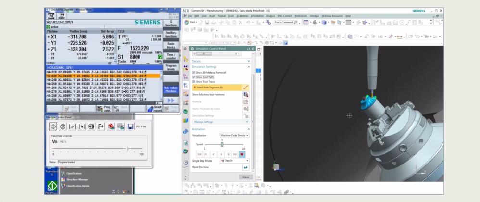Open the Single Step Mode dropdown
Viewport: 480px width, 202px height.
pyautogui.click(x=234, y=160)
